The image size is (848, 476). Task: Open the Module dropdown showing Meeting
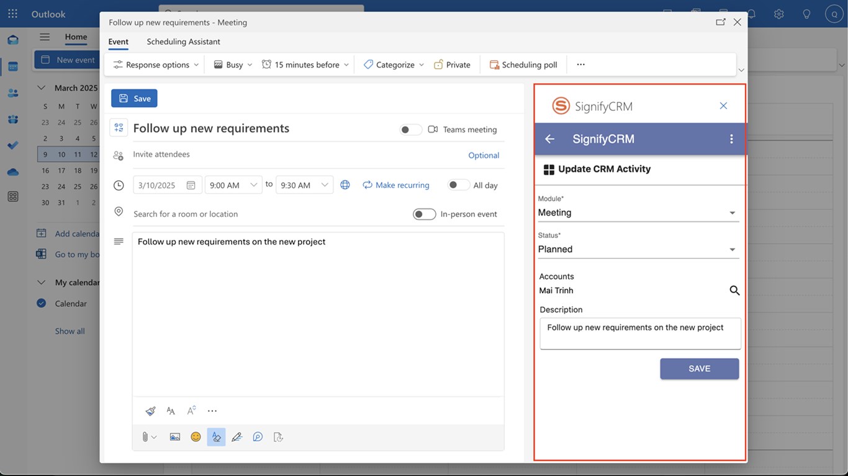[638, 213]
